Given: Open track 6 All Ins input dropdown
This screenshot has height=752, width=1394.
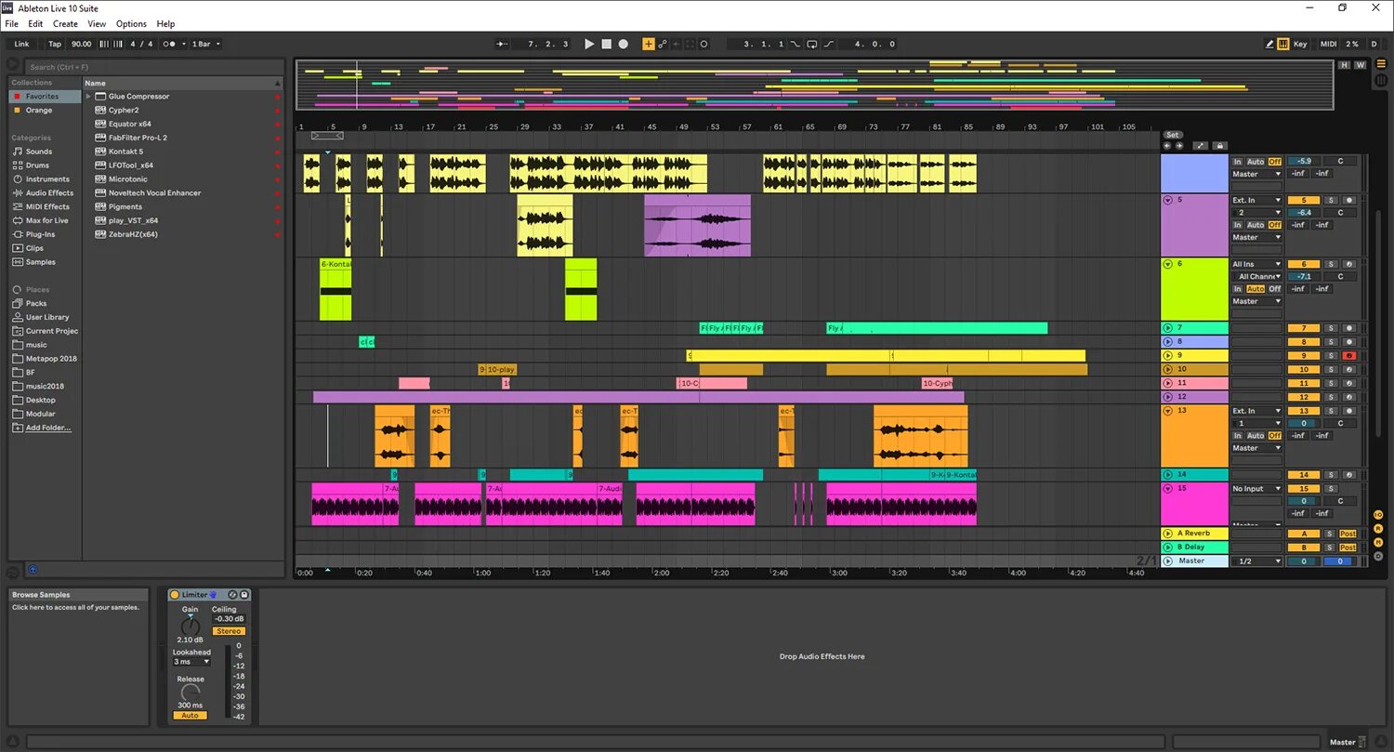Looking at the screenshot, I should coord(1256,264).
